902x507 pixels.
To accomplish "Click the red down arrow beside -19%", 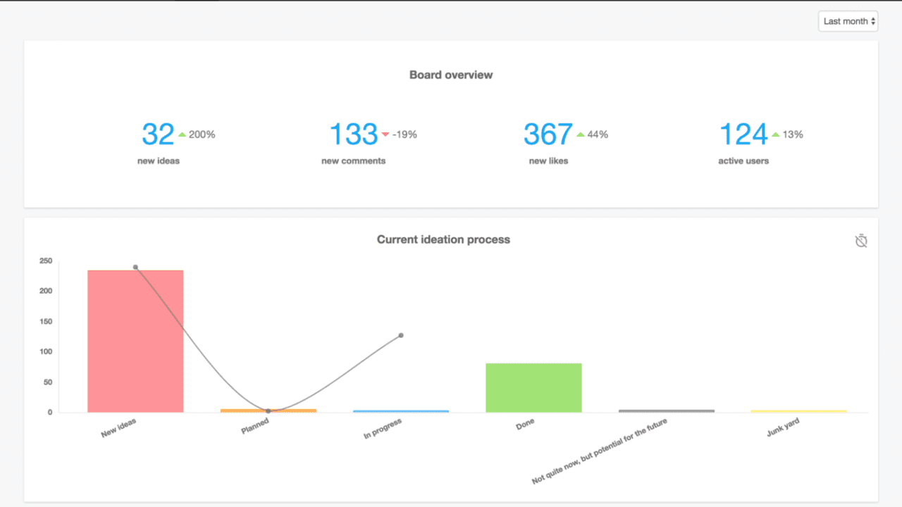I will pyautogui.click(x=385, y=134).
